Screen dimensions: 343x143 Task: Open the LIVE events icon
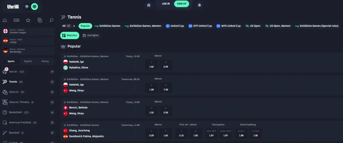point(16,20)
